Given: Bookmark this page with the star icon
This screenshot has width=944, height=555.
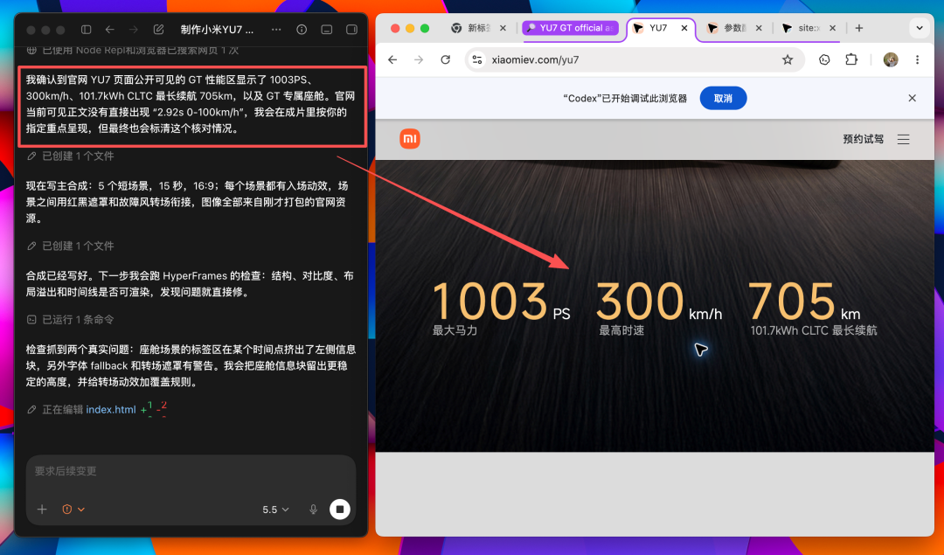Looking at the screenshot, I should [x=788, y=59].
